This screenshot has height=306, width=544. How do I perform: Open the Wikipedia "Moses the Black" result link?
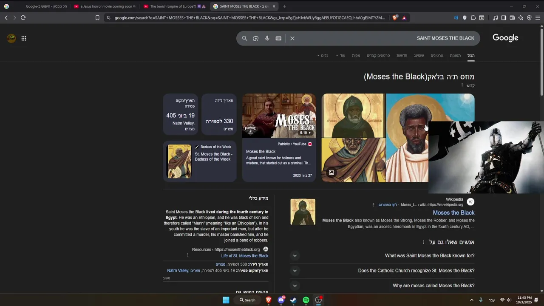(x=453, y=212)
